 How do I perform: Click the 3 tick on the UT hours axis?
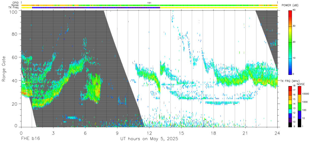pyautogui.click(x=53, y=133)
